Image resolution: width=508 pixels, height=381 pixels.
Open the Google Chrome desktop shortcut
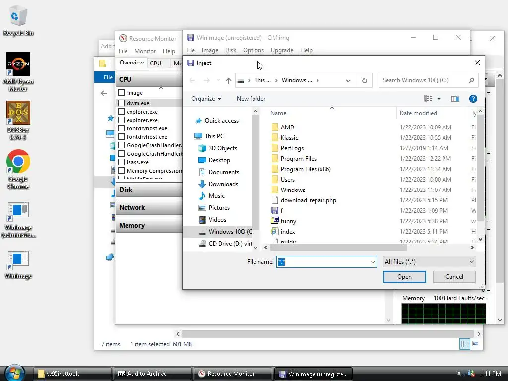tap(18, 169)
